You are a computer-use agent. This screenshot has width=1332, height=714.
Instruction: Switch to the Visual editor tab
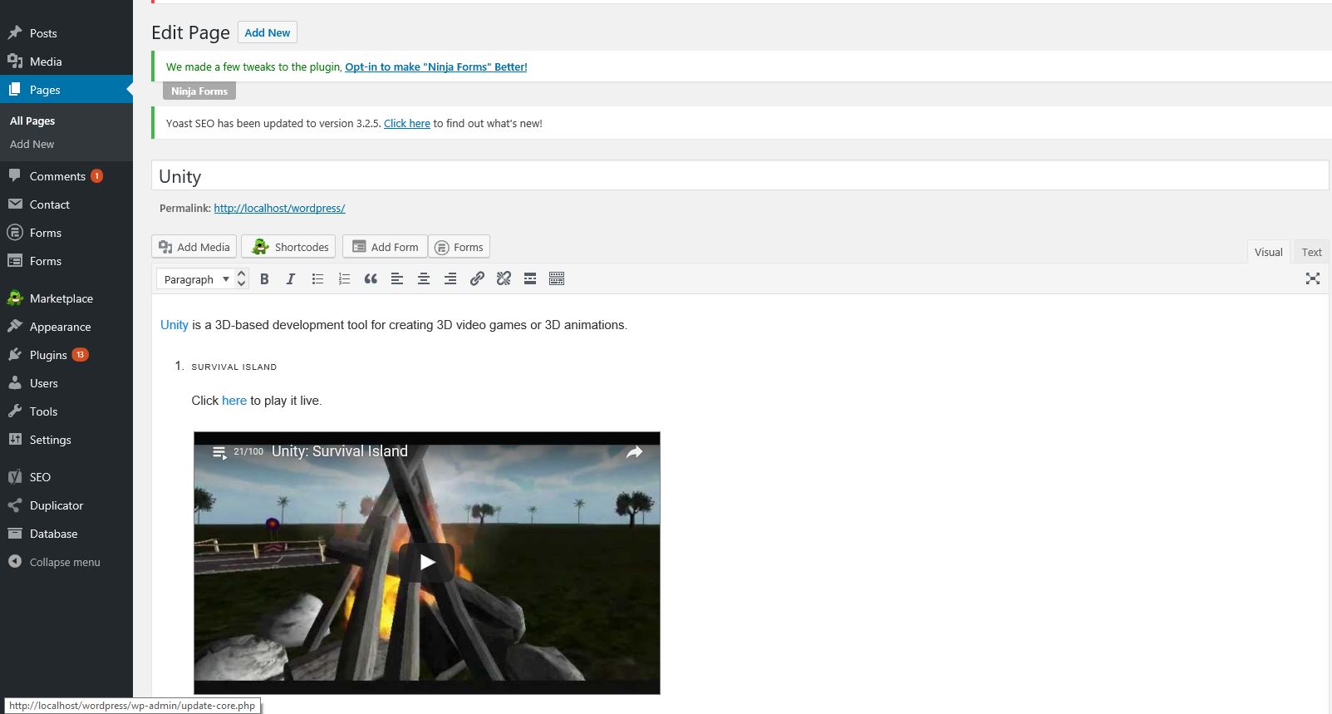click(x=1268, y=252)
